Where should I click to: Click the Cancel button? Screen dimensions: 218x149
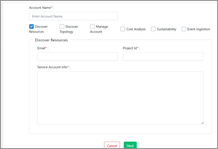coord(112,145)
